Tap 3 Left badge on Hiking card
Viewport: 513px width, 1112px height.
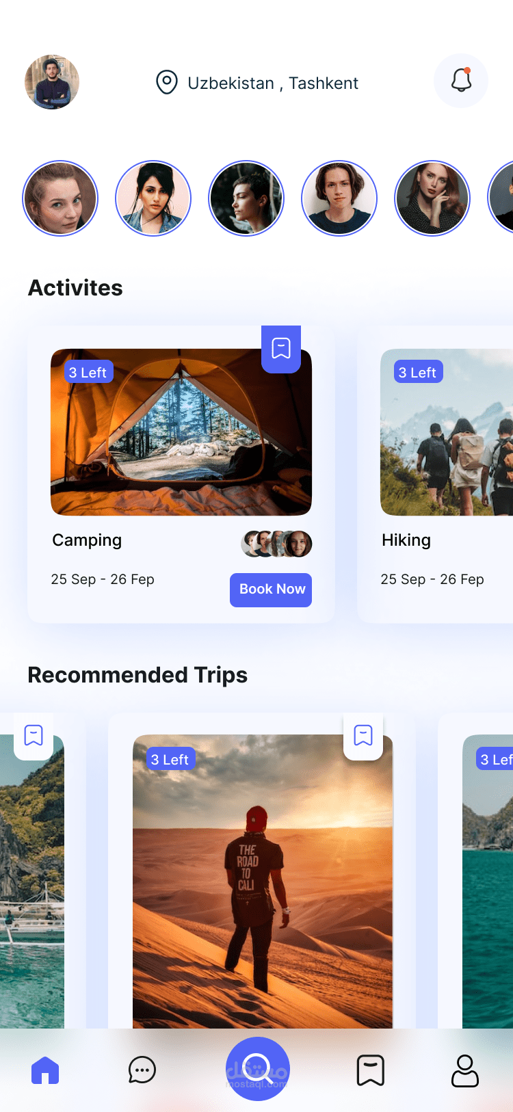tap(417, 372)
